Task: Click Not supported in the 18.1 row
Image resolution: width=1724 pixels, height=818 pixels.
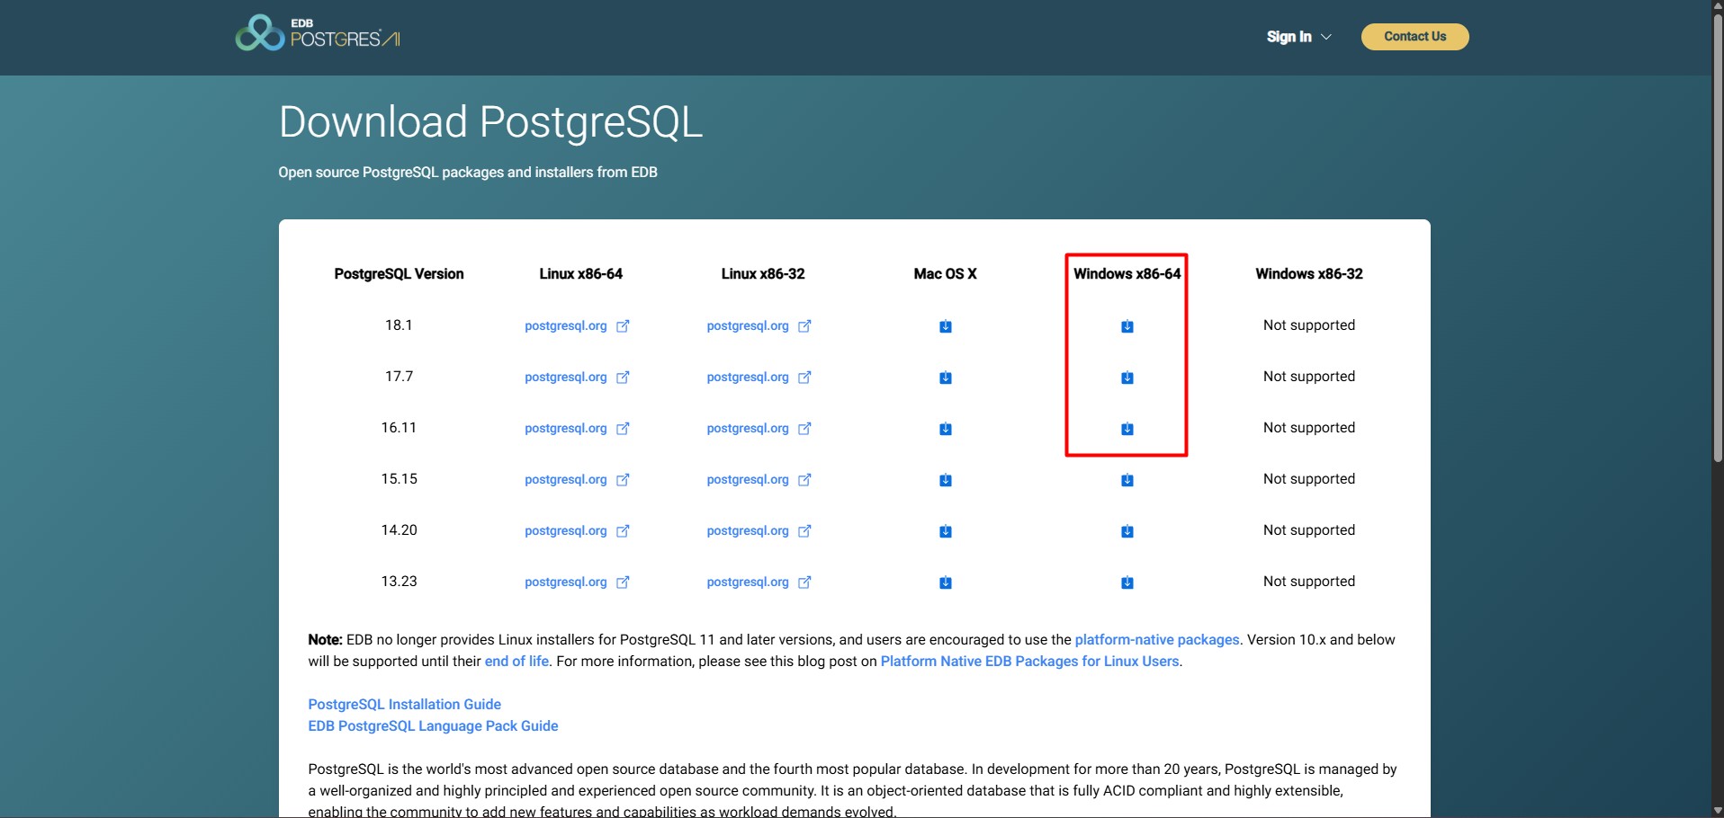Action: (1309, 325)
